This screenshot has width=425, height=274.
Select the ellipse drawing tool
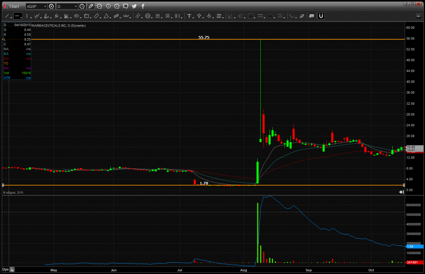click(x=77, y=16)
